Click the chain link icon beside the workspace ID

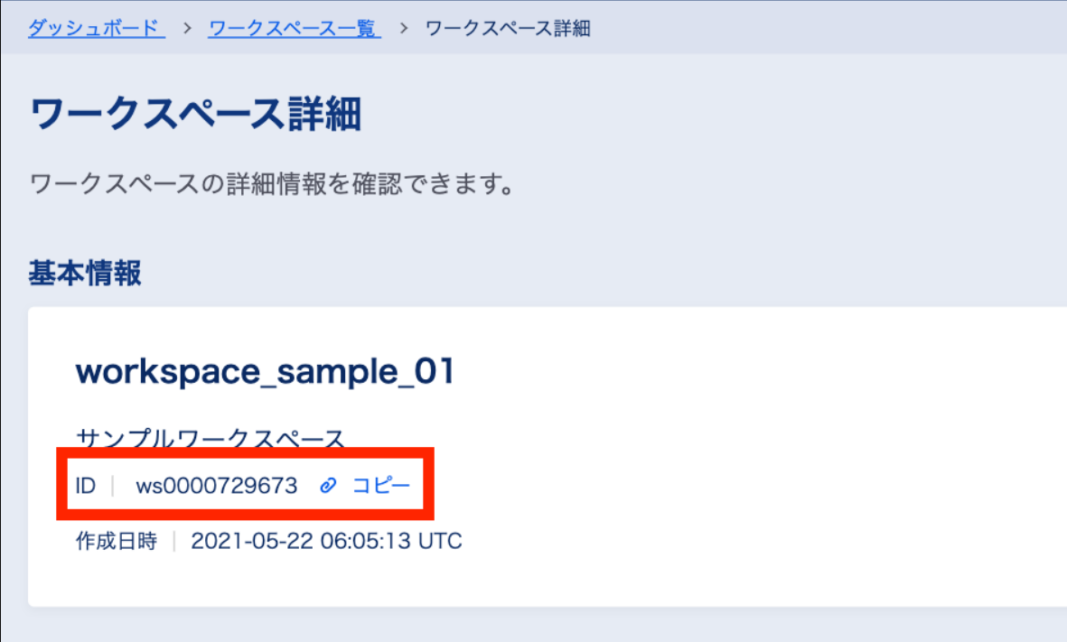pos(329,486)
